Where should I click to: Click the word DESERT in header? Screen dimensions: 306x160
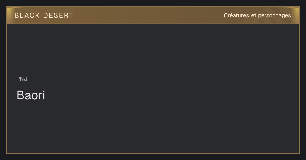(58, 15)
